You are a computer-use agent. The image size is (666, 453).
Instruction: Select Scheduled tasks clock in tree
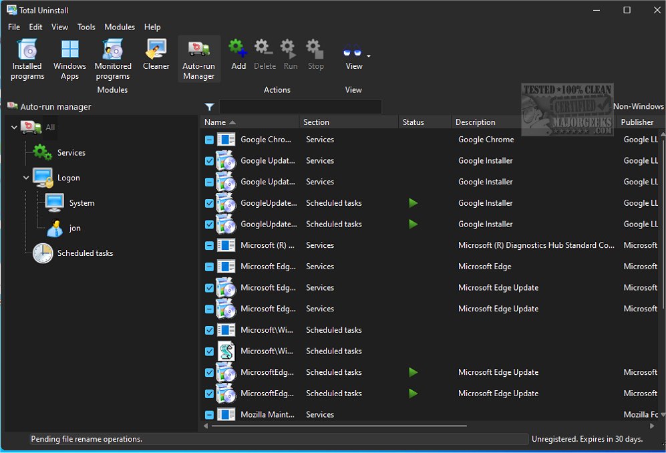click(43, 253)
